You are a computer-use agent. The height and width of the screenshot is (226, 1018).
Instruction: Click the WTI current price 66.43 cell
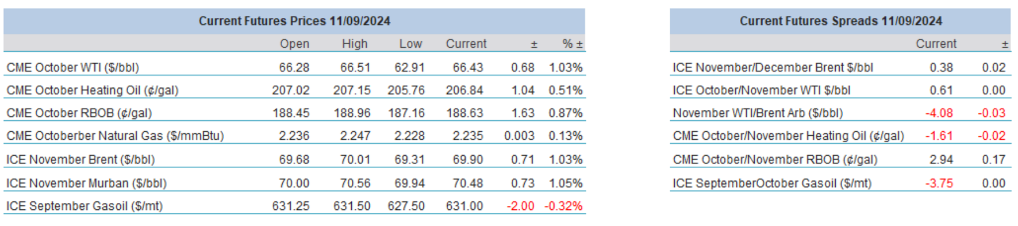(x=468, y=67)
